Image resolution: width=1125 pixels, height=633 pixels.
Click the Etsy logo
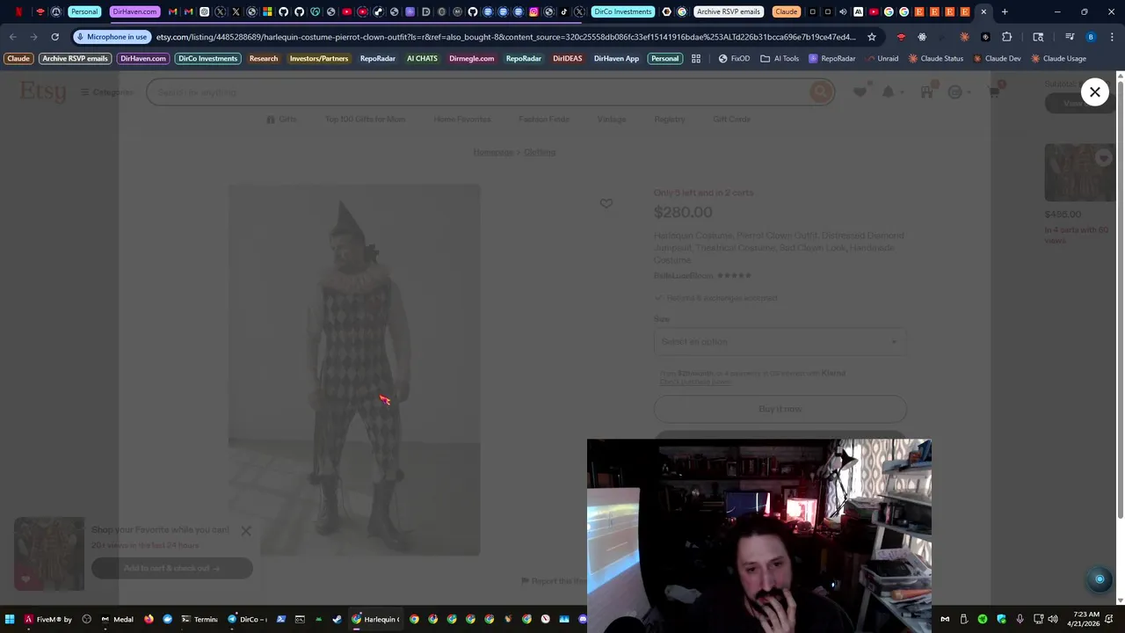[x=43, y=91]
